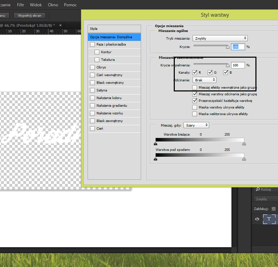Uncheck Mieszaj warstwy odcinania jako grupę
The width and height of the screenshot is (278, 267).
pos(195,94)
